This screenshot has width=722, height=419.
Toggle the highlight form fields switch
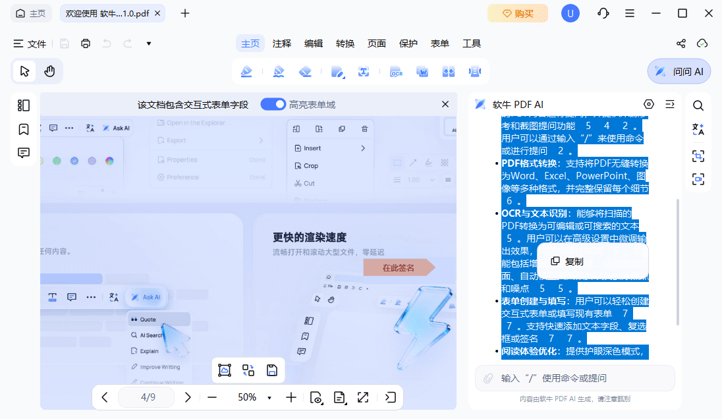(x=273, y=105)
